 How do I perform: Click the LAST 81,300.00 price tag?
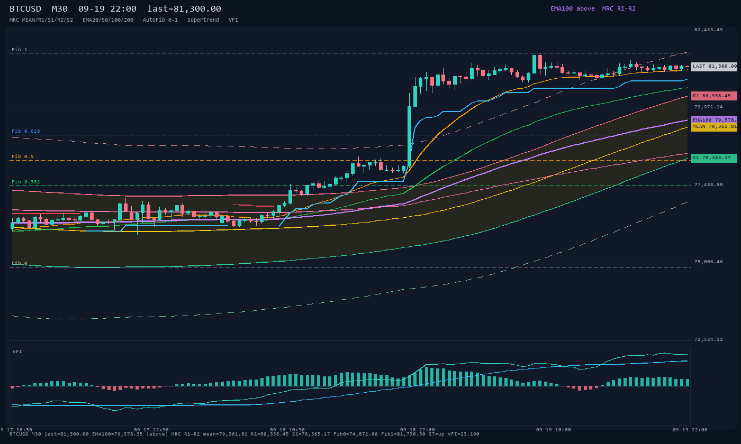[715, 67]
